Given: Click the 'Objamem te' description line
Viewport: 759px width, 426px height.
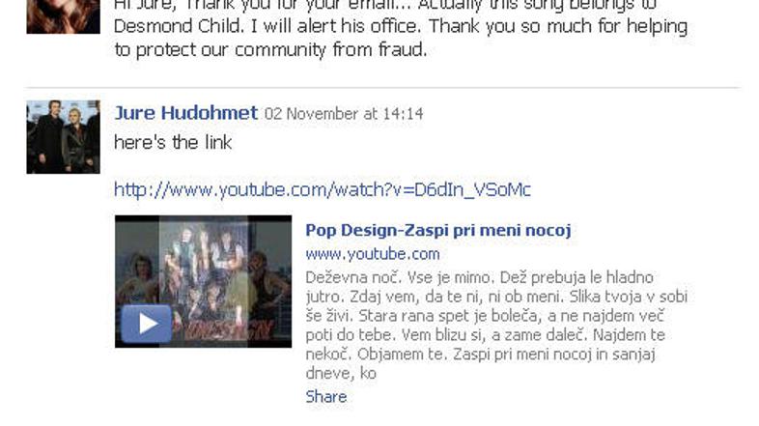Looking at the screenshot, I should (480, 355).
